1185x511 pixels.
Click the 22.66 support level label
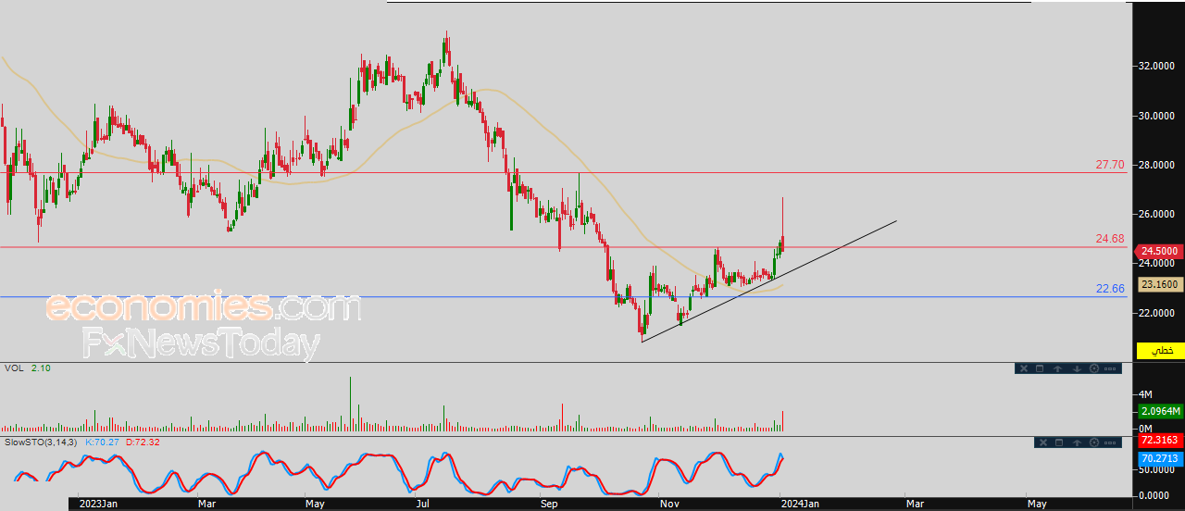(1110, 289)
